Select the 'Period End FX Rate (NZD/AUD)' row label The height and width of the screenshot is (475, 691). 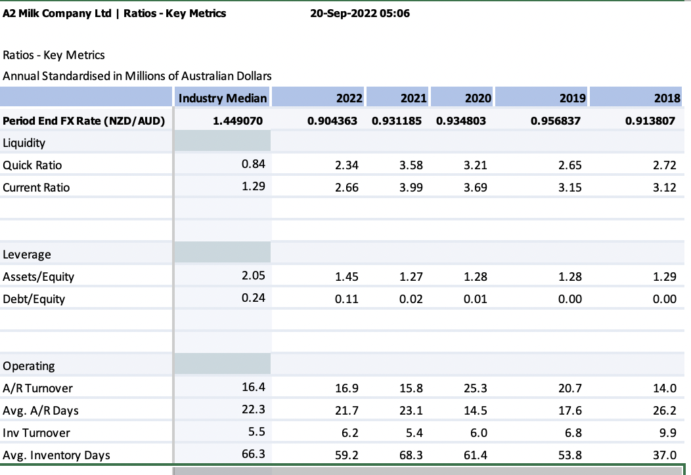point(83,121)
